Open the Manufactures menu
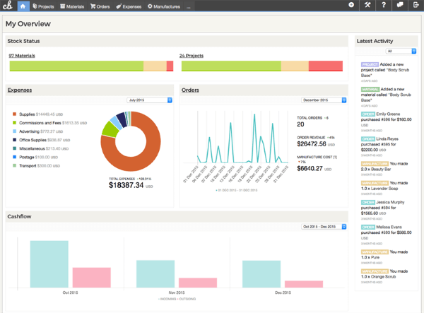 point(165,6)
